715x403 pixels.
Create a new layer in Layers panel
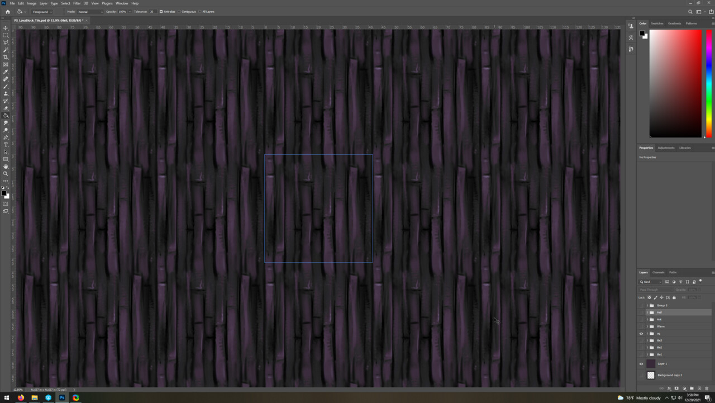point(699,388)
